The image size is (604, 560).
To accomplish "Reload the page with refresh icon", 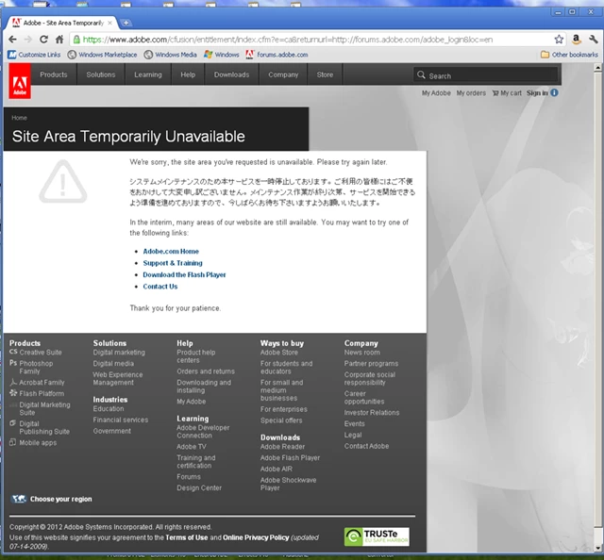I will pyautogui.click(x=44, y=40).
